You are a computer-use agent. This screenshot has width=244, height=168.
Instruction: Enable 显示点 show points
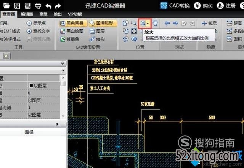tap(36, 23)
